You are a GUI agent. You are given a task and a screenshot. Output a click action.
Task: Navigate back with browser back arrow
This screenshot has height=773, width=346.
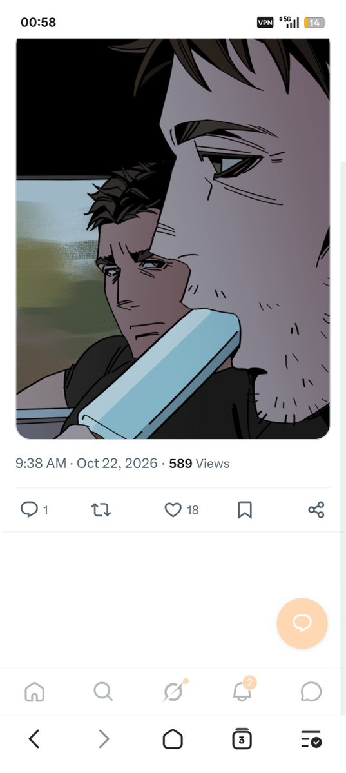[x=34, y=739]
